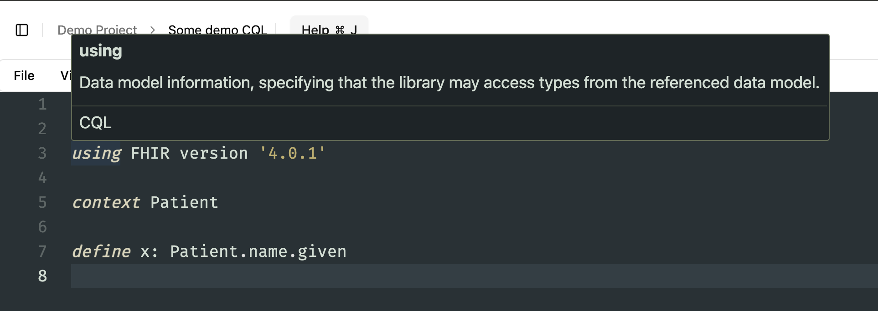878x311 pixels.
Task: Click the FHIR text on line 3
Action: pyautogui.click(x=150, y=153)
